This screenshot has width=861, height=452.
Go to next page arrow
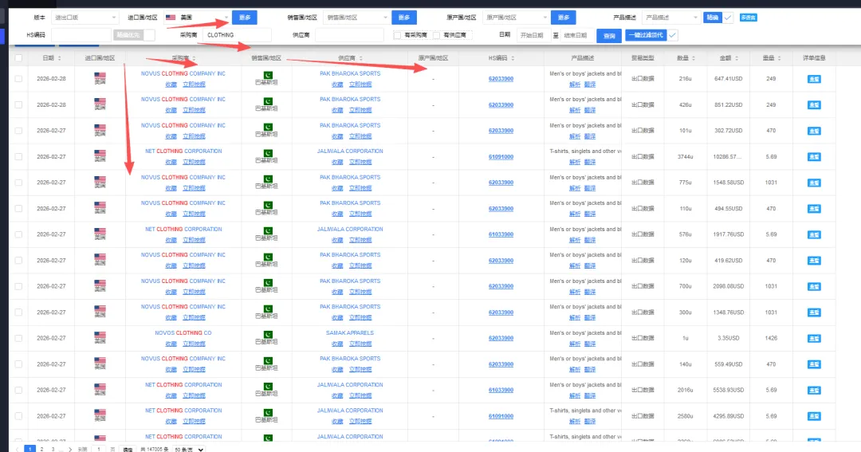coord(69,450)
